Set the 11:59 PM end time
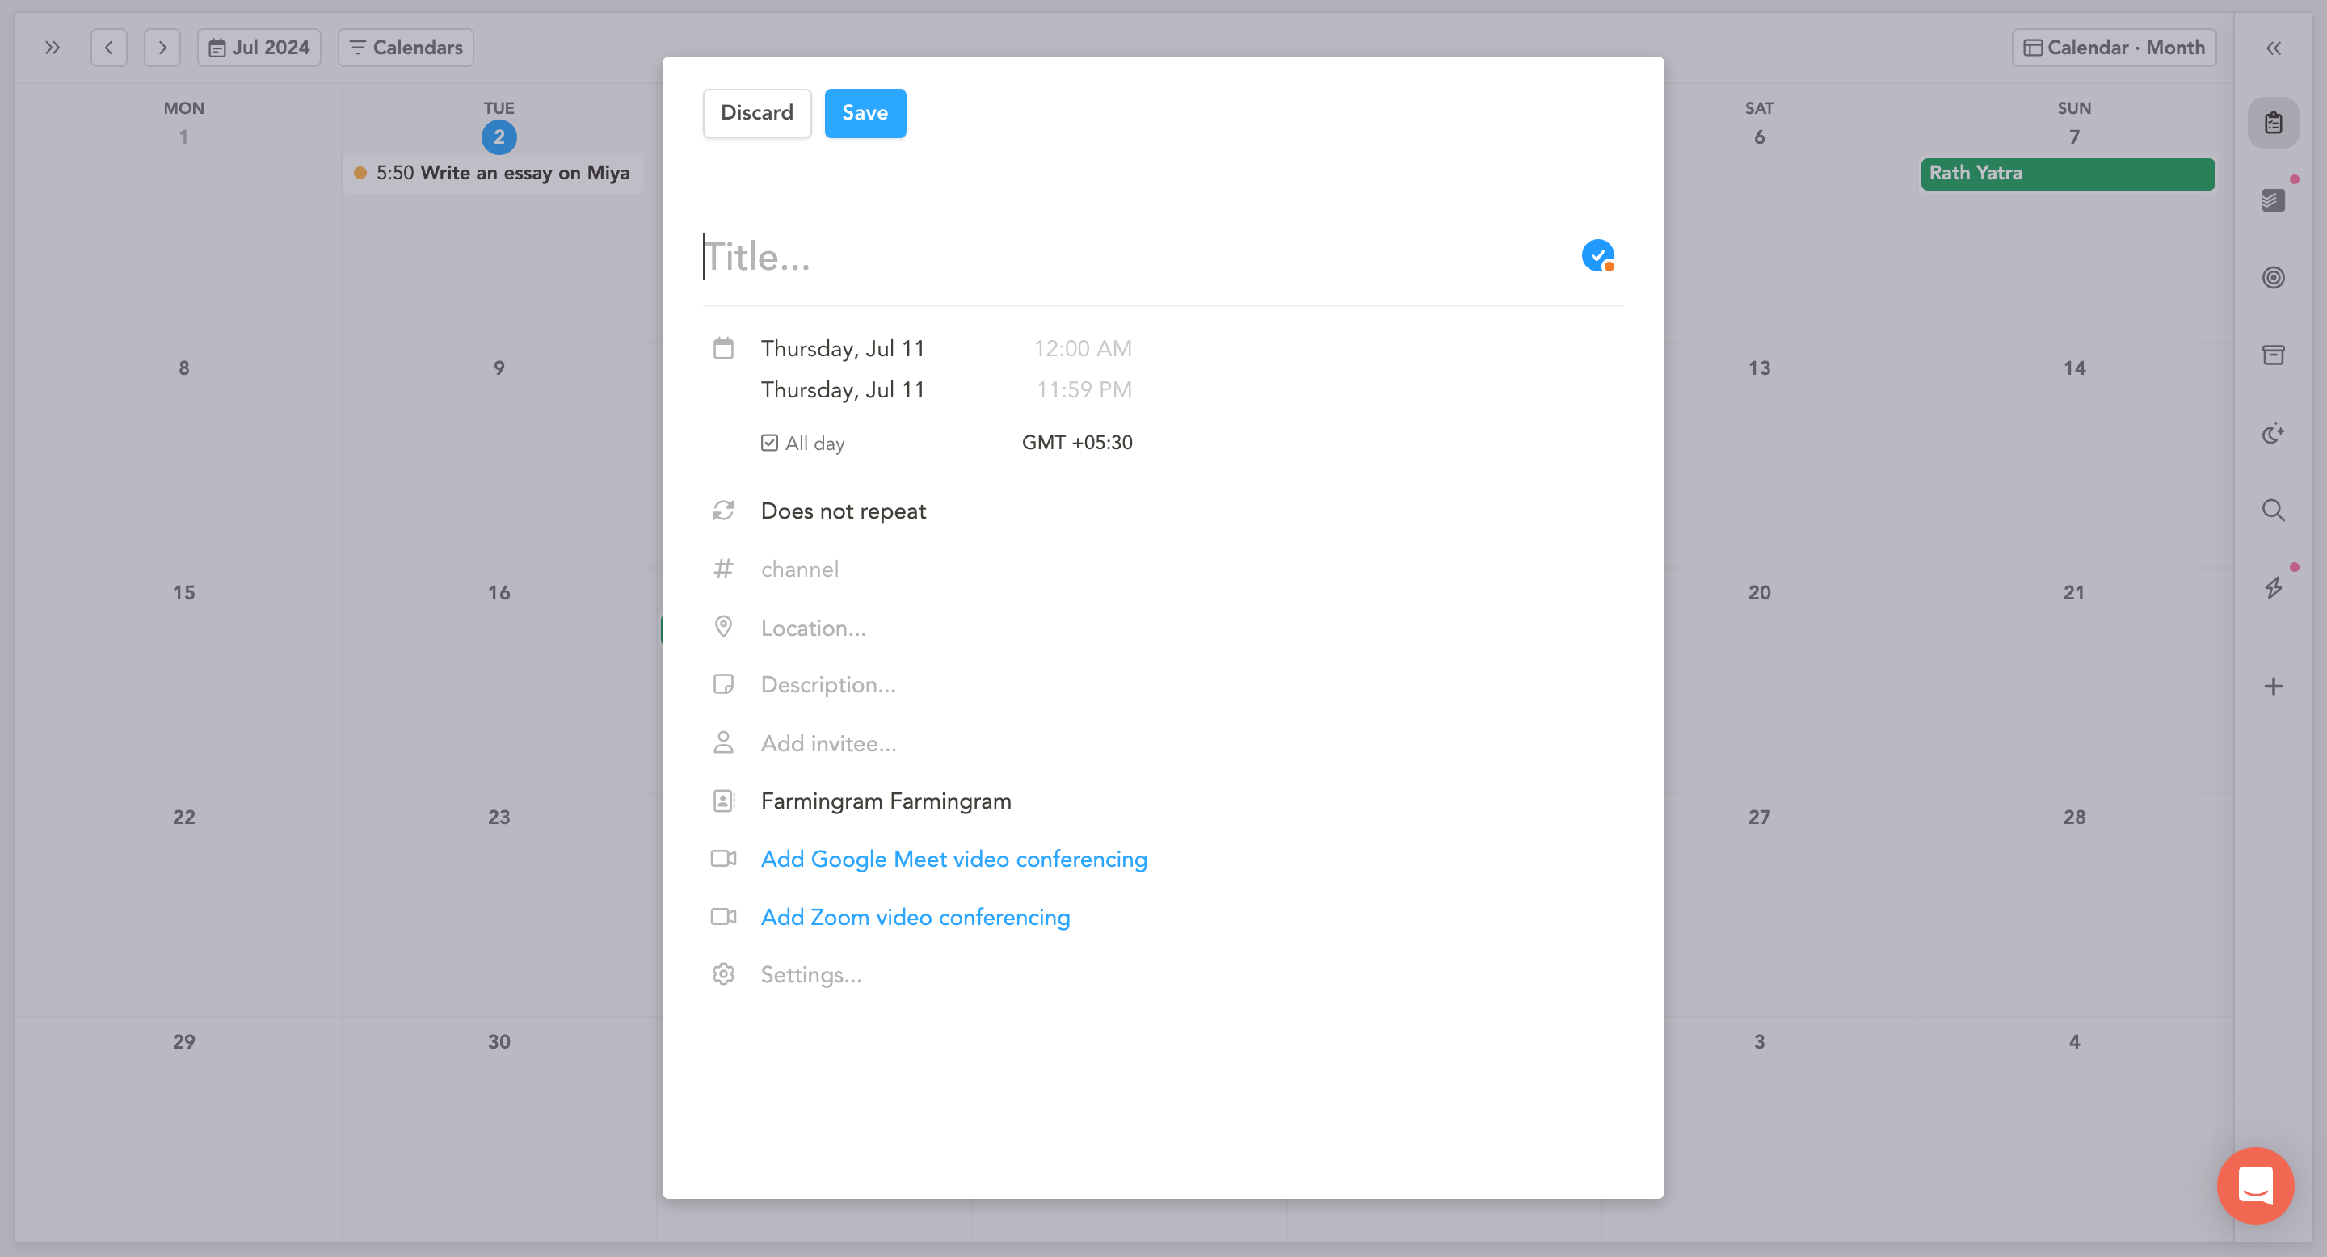 pyautogui.click(x=1084, y=390)
